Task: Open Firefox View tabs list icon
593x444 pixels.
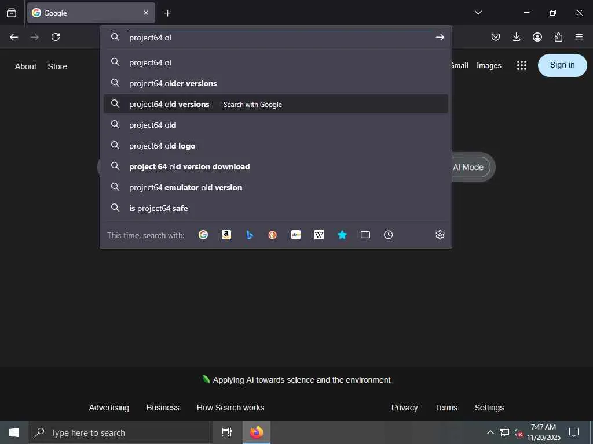Action: (12, 13)
